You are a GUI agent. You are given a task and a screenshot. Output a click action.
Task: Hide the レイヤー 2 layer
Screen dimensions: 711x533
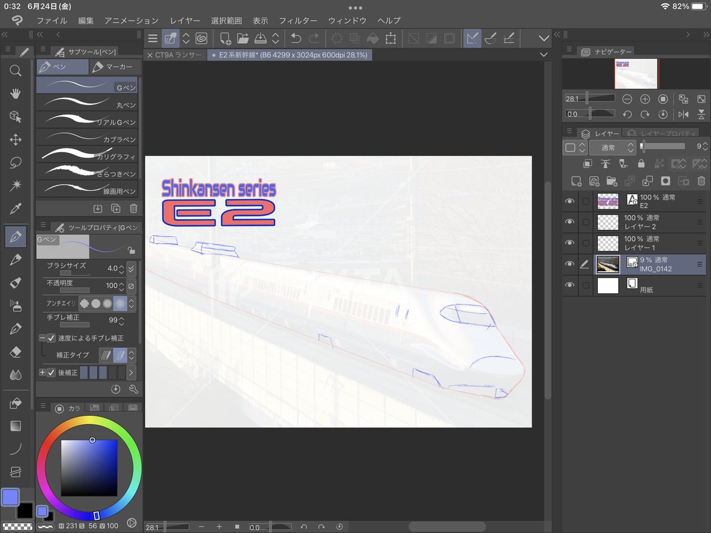pos(570,222)
